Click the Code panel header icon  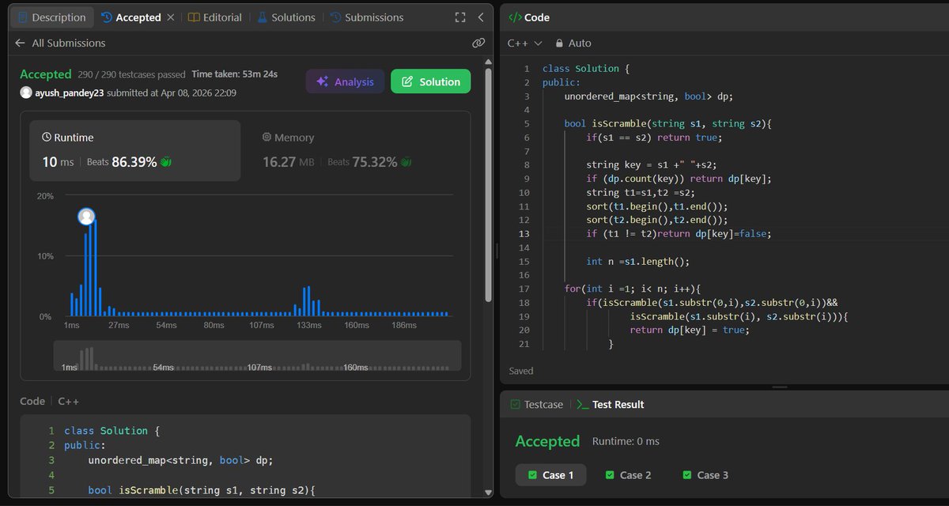tap(514, 17)
